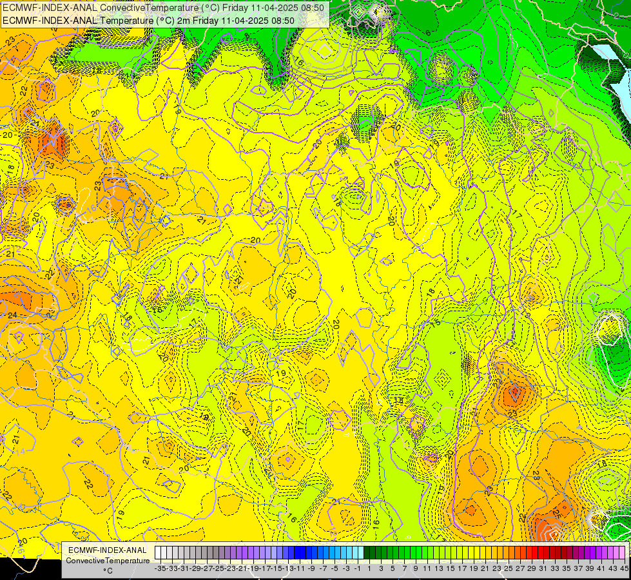The width and height of the screenshot is (631, 580).
Task: Pick the dark green swatch above legend value 1
Action: (367, 553)
